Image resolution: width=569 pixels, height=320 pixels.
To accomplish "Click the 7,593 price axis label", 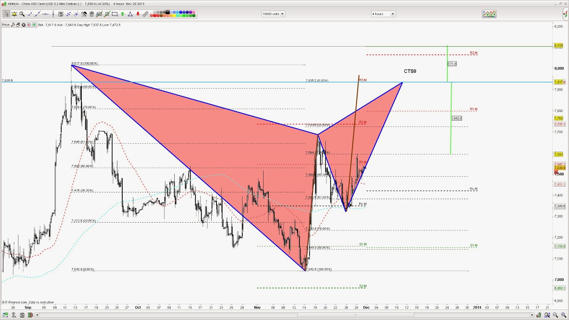I will [x=559, y=154].
